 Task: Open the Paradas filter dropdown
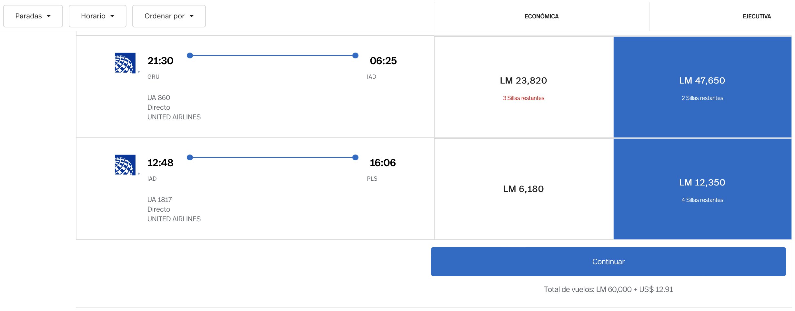[33, 16]
